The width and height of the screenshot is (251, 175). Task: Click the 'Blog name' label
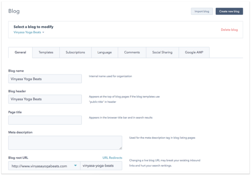16,71
